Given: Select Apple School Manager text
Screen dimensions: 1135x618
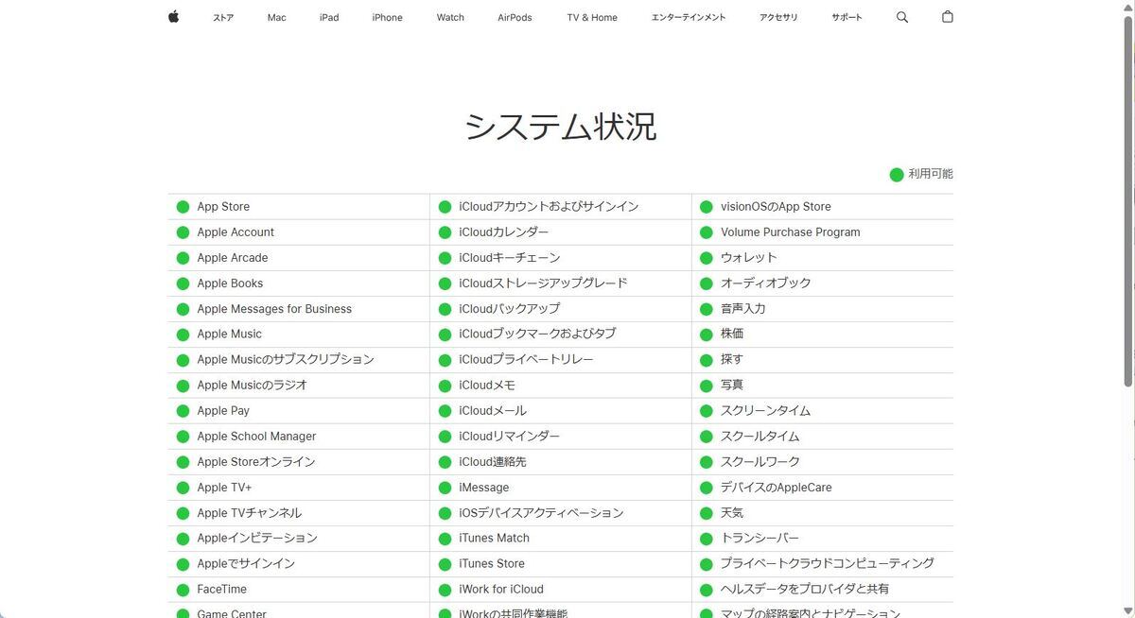Looking at the screenshot, I should point(256,437).
